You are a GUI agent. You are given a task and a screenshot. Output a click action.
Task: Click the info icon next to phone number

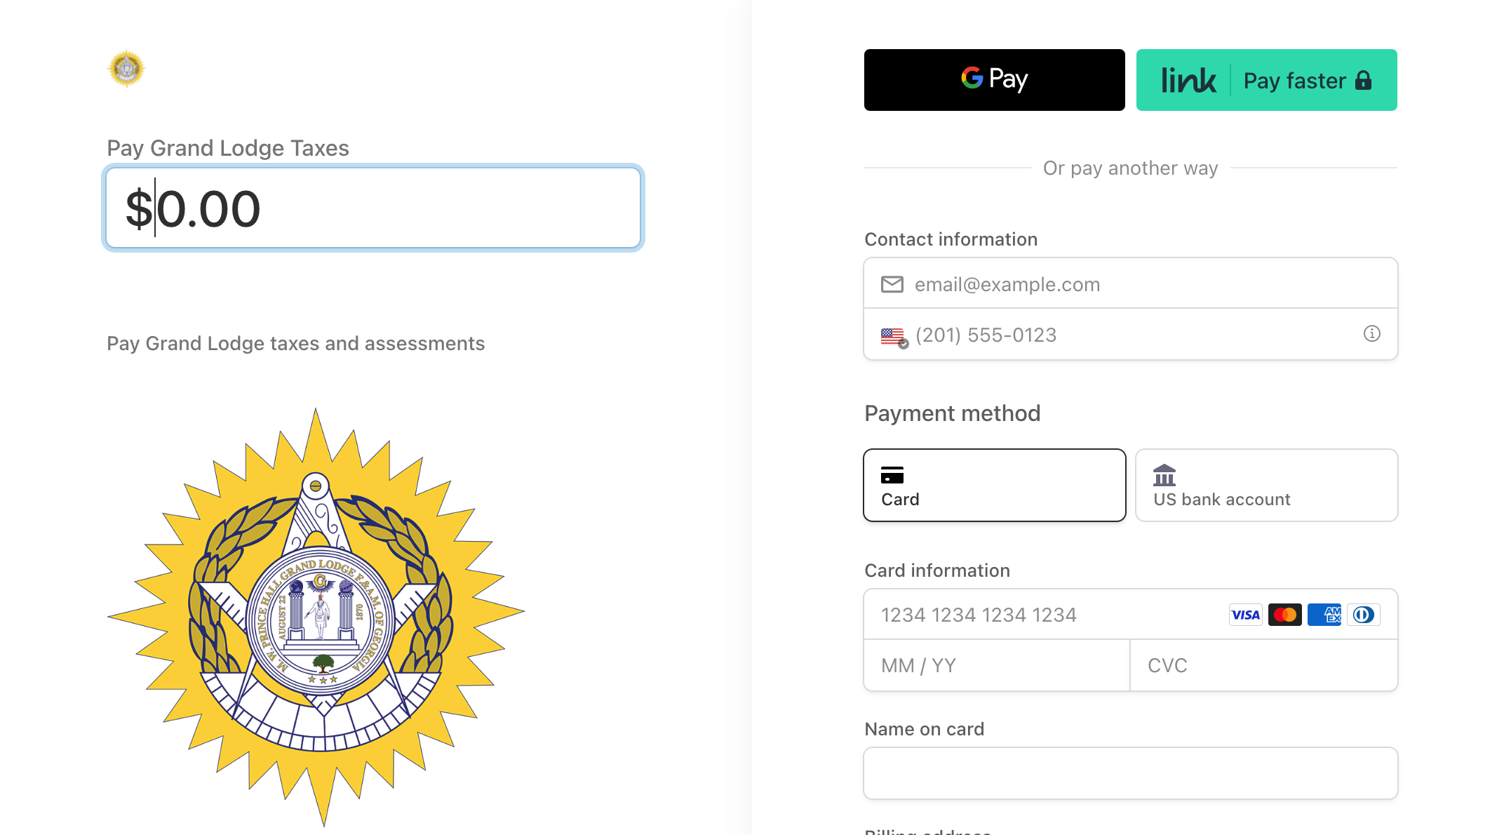(x=1373, y=335)
